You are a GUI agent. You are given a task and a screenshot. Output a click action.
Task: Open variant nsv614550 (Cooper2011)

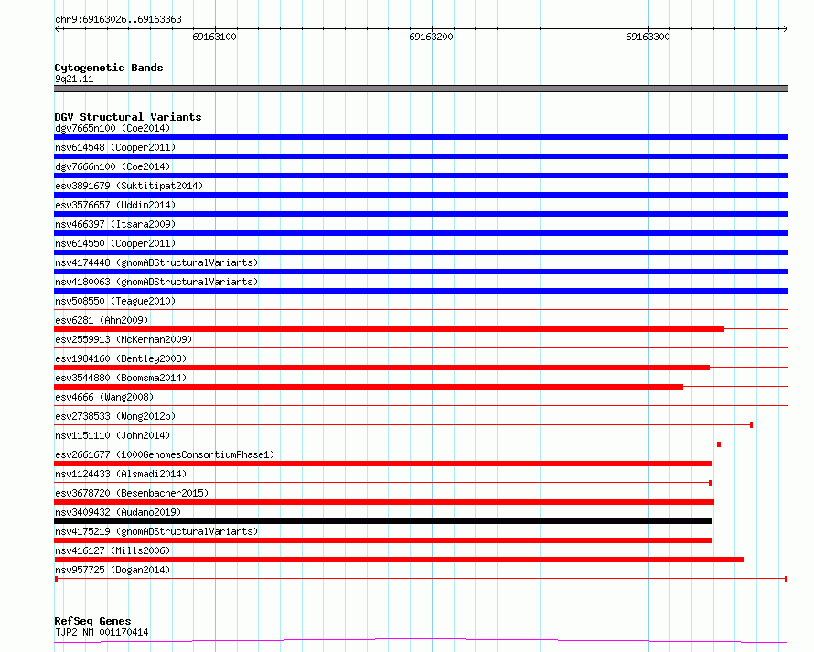click(x=115, y=243)
